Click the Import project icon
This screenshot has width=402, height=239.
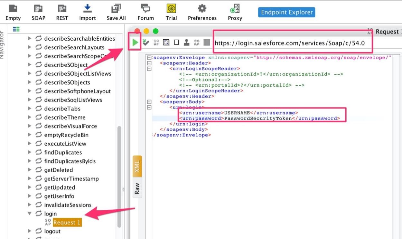click(x=87, y=12)
